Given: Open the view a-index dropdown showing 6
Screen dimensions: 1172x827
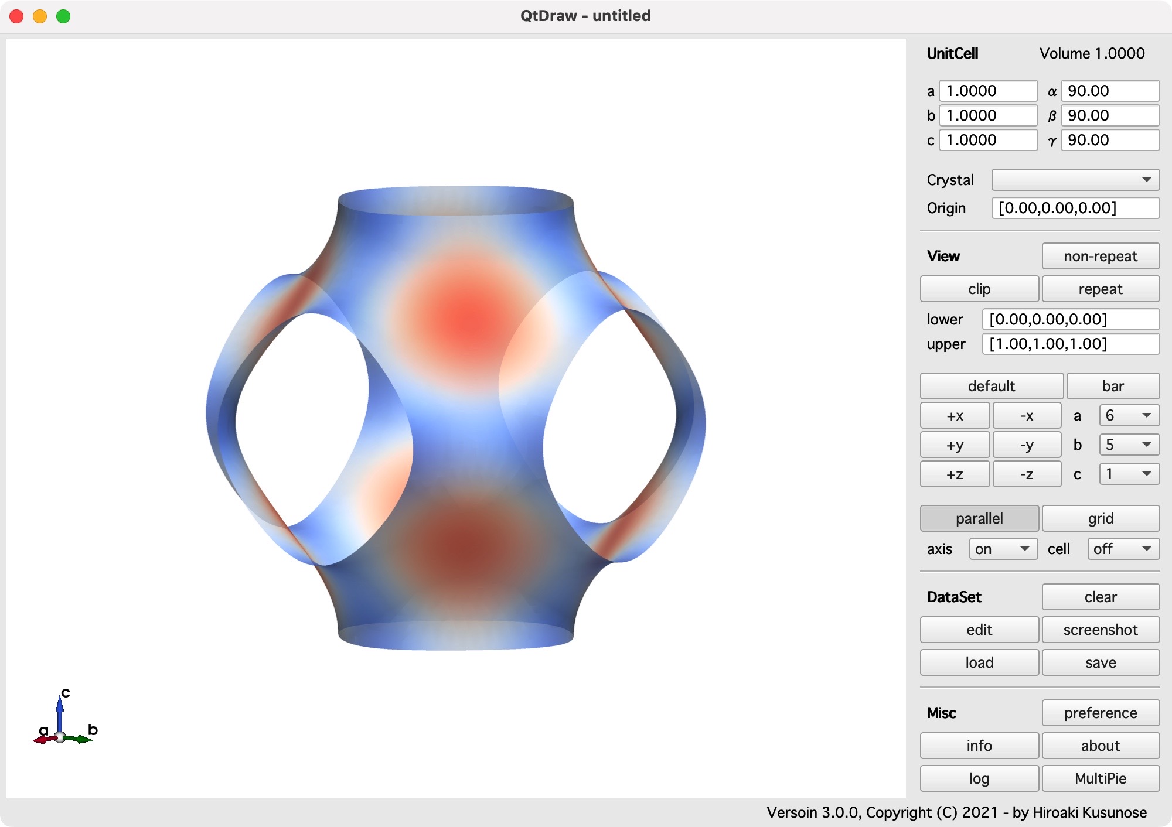Looking at the screenshot, I should click(1129, 415).
